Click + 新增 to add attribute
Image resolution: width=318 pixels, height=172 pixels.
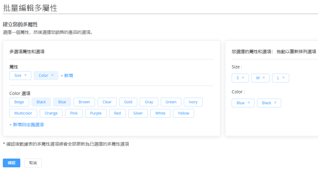67,76
